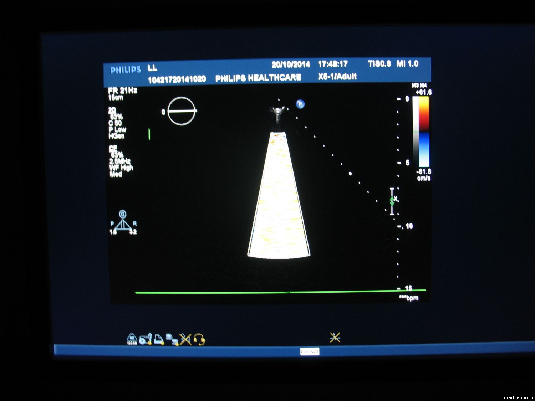Image resolution: width=535 pixels, height=401 pixels.
Task: Click the crossed-out icon above the Cursor label
Action: coord(335,337)
